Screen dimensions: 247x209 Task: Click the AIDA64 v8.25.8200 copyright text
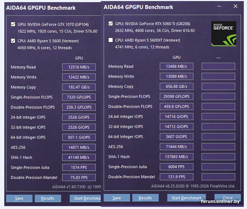click(193, 186)
